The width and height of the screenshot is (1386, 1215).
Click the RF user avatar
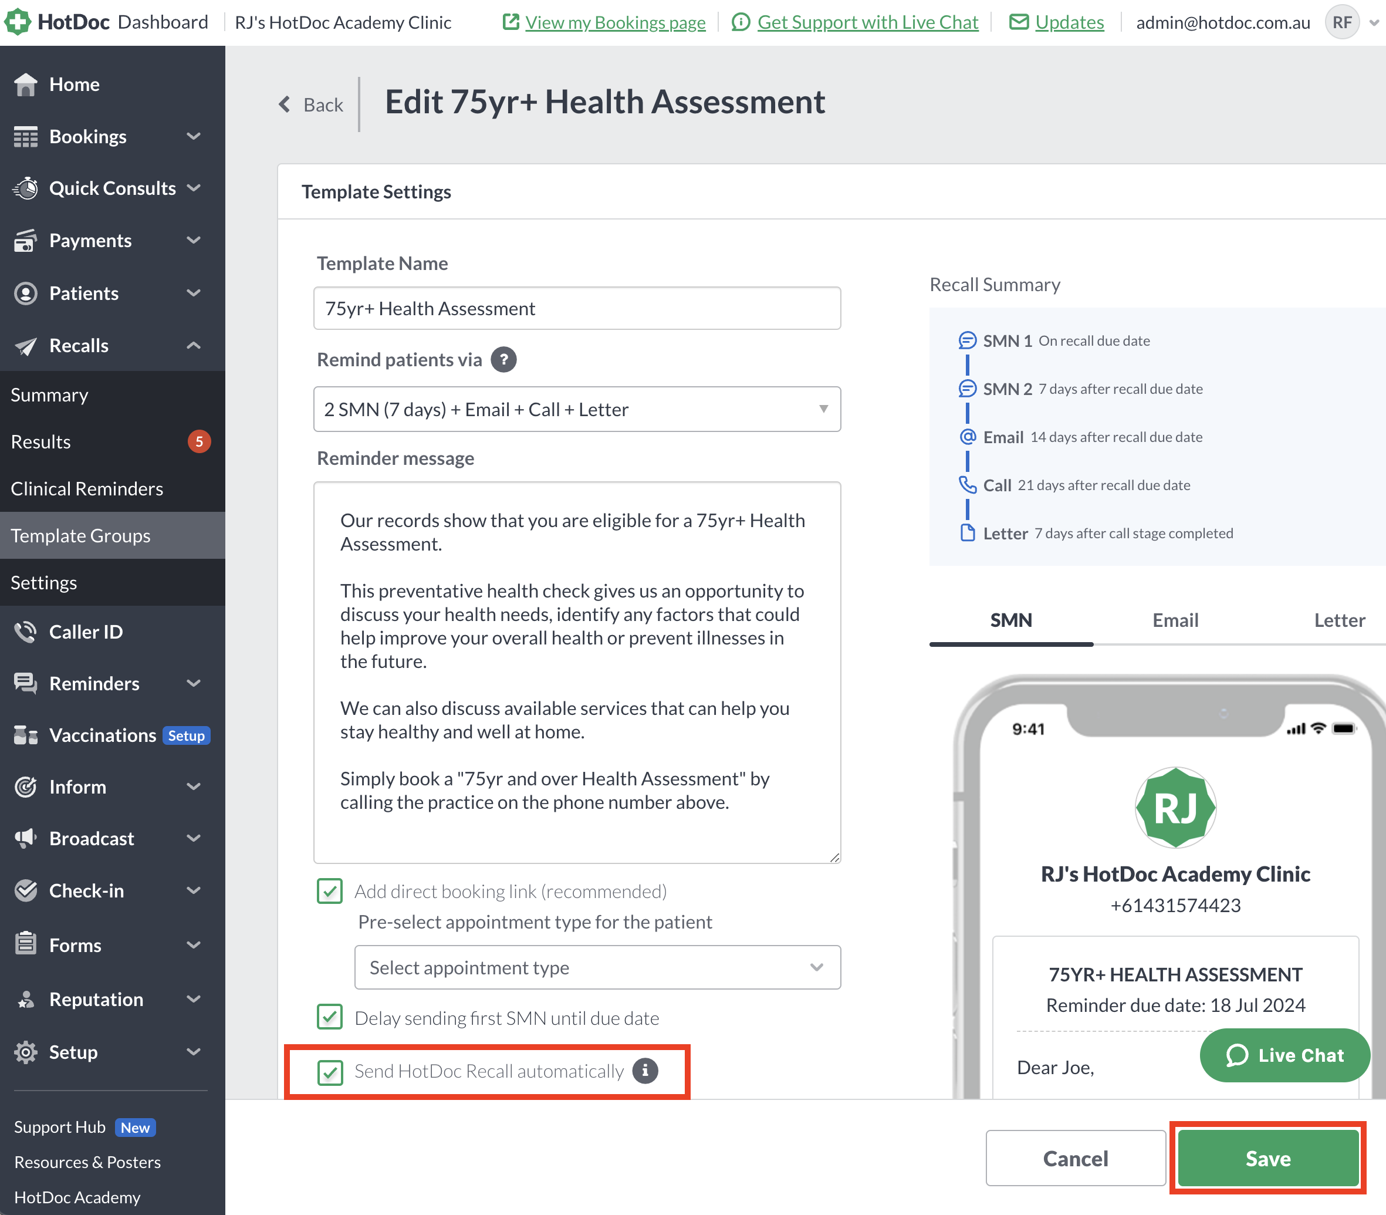point(1342,22)
